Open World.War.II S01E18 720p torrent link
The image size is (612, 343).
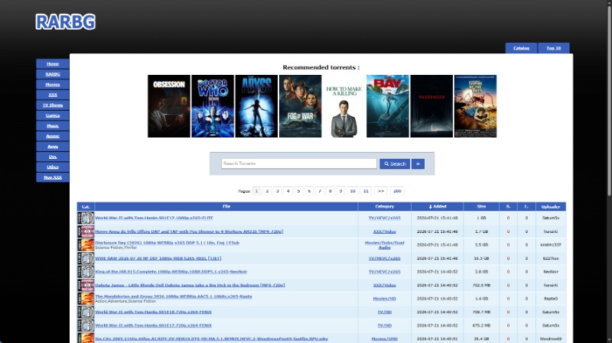click(x=154, y=312)
